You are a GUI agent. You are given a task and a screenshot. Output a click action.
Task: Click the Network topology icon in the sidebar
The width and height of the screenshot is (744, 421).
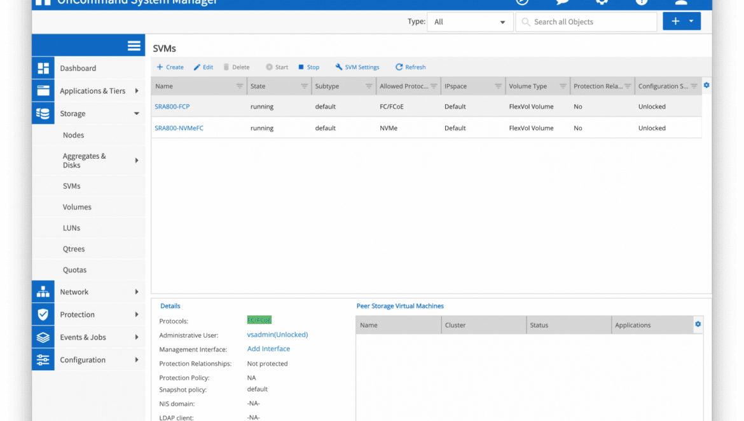[43, 291]
